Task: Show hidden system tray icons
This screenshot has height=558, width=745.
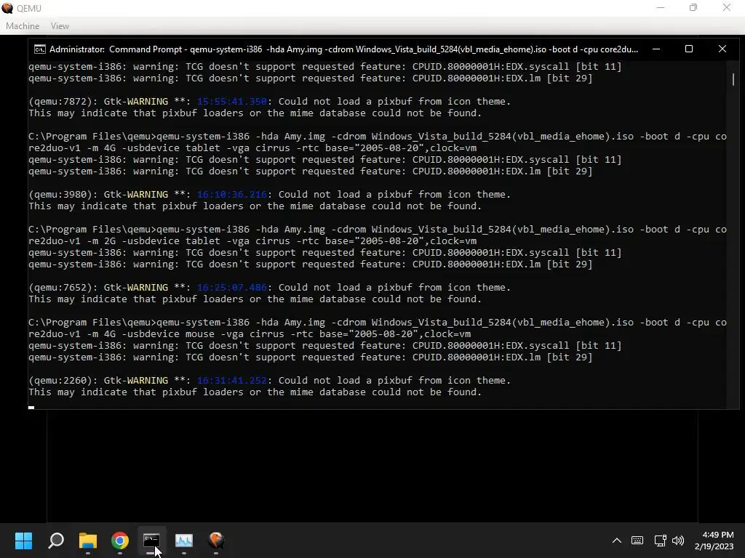Action: 617,541
